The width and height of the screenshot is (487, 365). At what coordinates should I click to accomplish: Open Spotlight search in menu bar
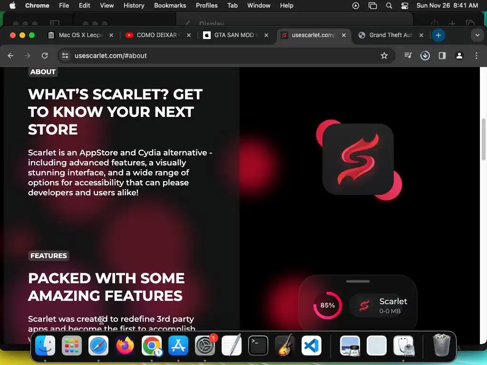(389, 5)
